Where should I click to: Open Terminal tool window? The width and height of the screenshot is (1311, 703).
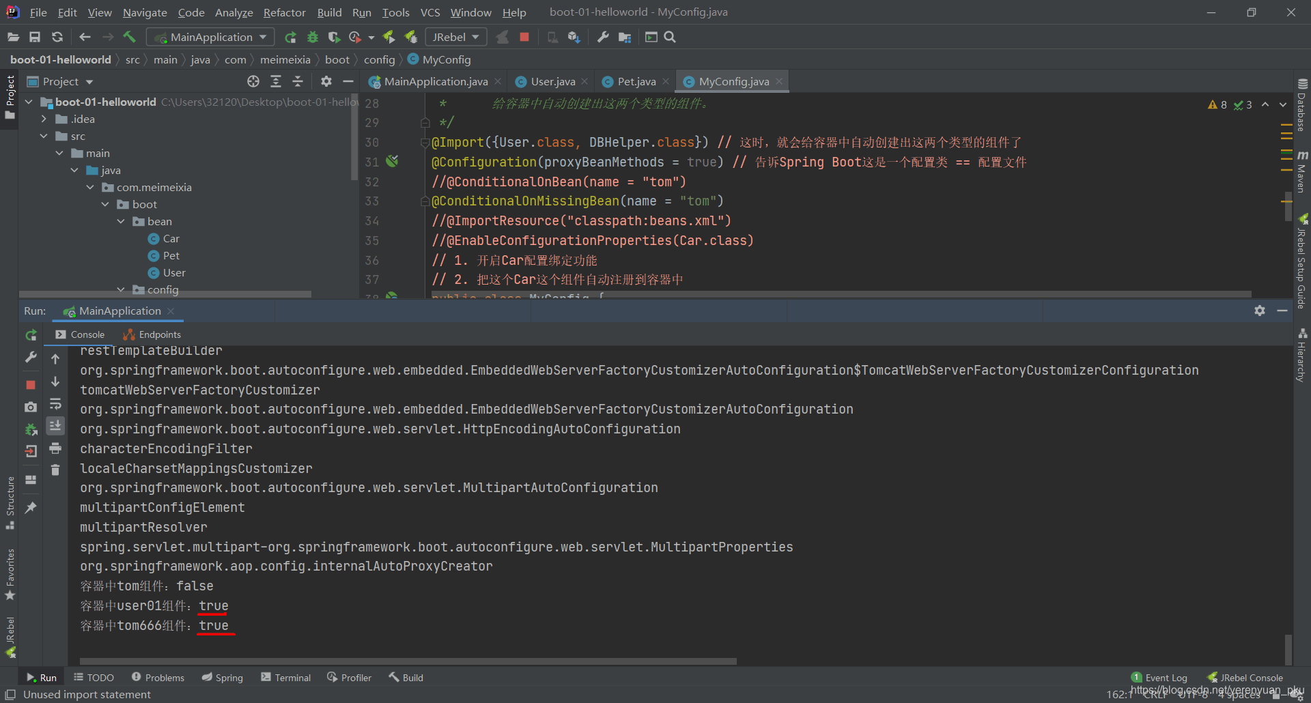[x=286, y=678]
